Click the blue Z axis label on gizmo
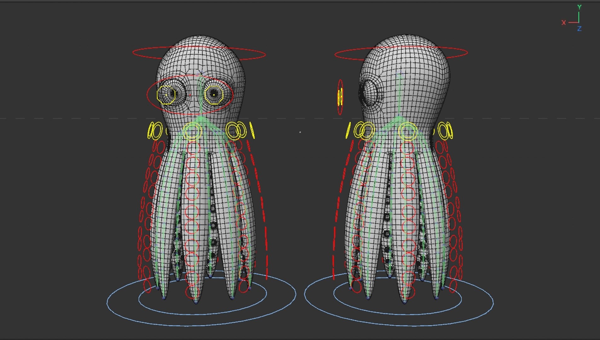Image resolution: width=600 pixels, height=340 pixels. [x=579, y=29]
